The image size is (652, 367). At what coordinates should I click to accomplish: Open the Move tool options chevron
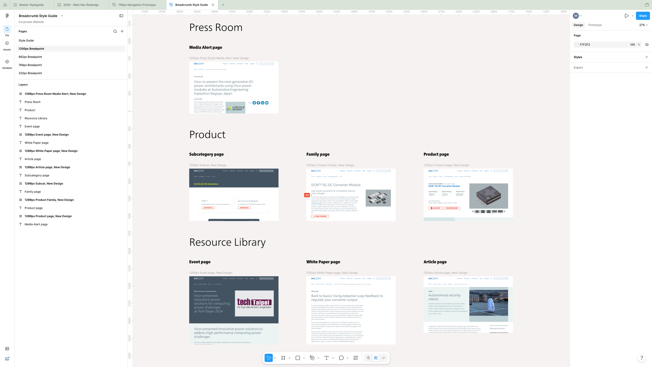275,358
